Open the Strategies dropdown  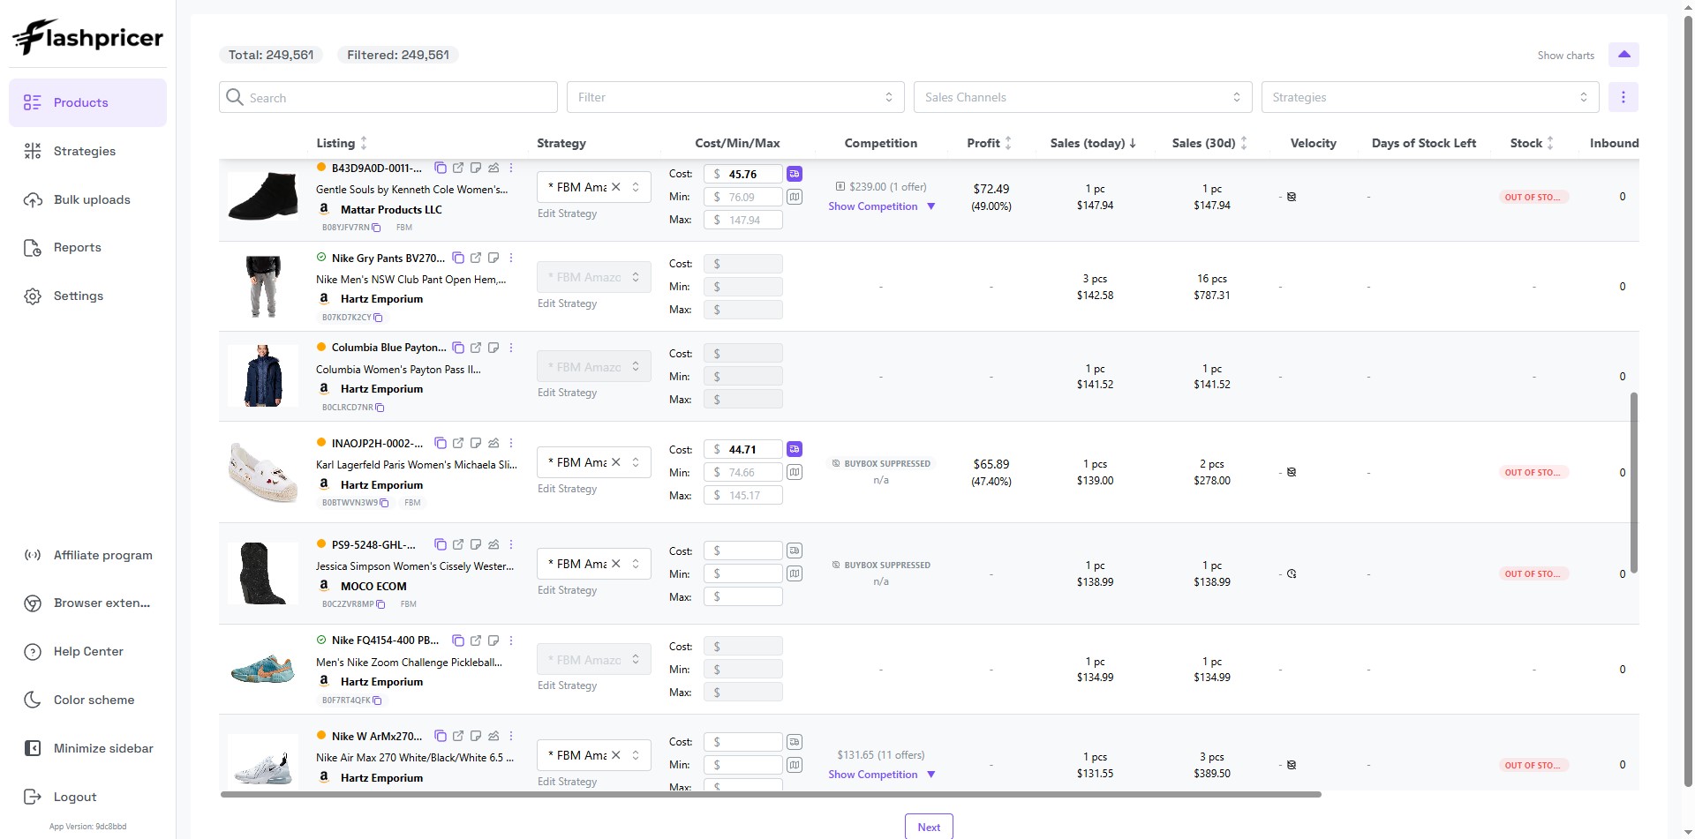coord(1430,97)
